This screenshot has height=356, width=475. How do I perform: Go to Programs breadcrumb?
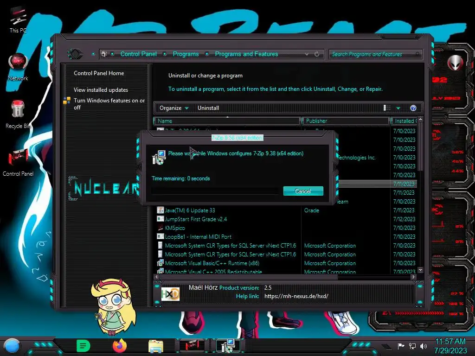(186, 54)
